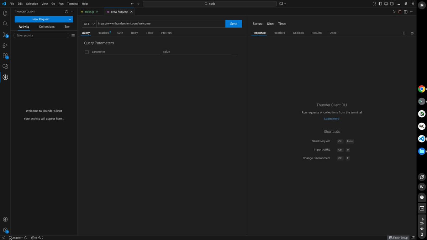Refresh the Thunder Client sidebar
This screenshot has height=240, width=427.
[66, 12]
